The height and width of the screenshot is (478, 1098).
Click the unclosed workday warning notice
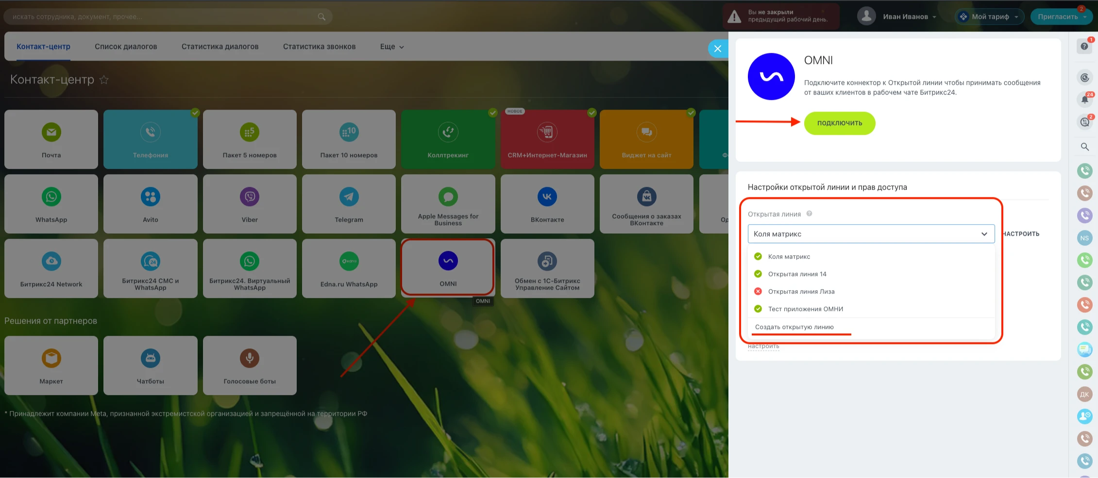(x=781, y=16)
